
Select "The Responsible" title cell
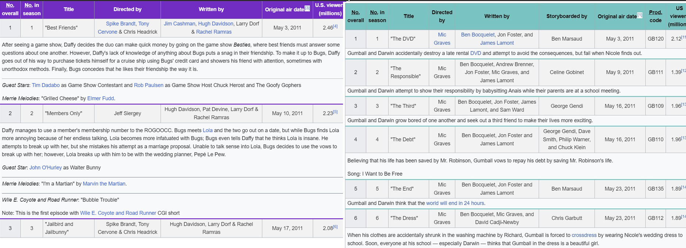(409, 72)
